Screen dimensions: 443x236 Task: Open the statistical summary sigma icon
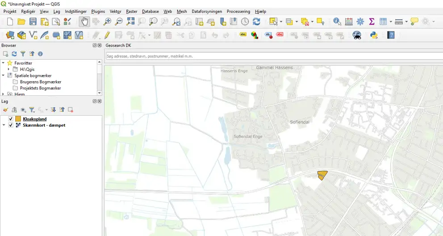372,21
